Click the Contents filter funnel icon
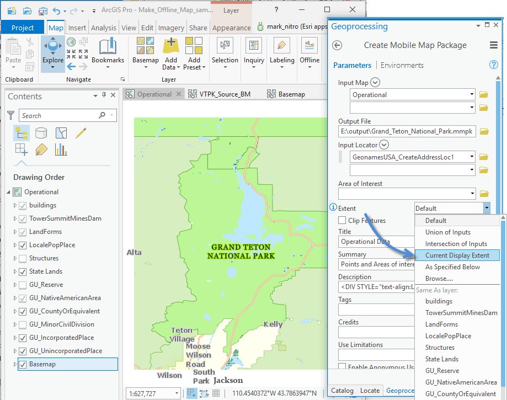Image resolution: width=507 pixels, height=400 pixels. pos(10,115)
